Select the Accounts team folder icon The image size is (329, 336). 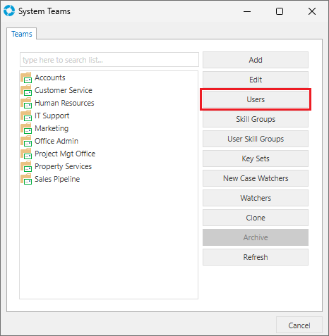[26, 77]
